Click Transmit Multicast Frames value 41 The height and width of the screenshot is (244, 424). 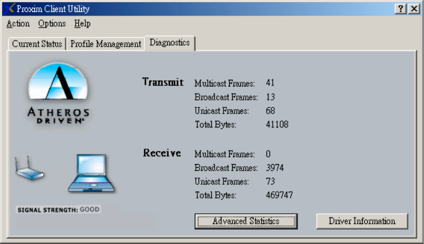270,82
